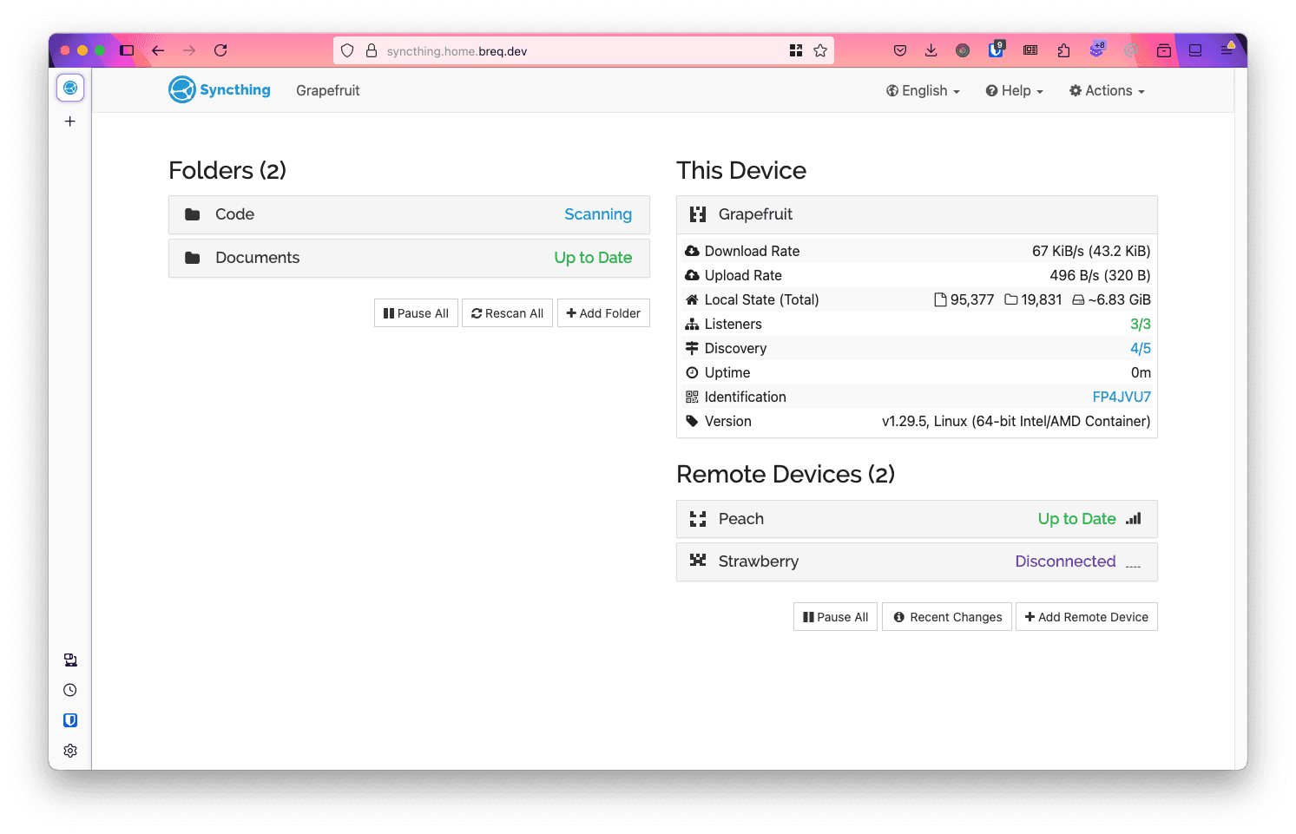Screen dimensions: 1296x834
Task: Click the FP4JVU7 identification link
Action: click(x=1121, y=397)
